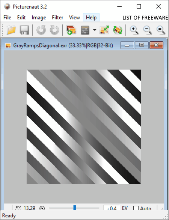Click the Zoom in magnifier
Image resolution: width=169 pixels, height=220 pixels.
(134, 30)
